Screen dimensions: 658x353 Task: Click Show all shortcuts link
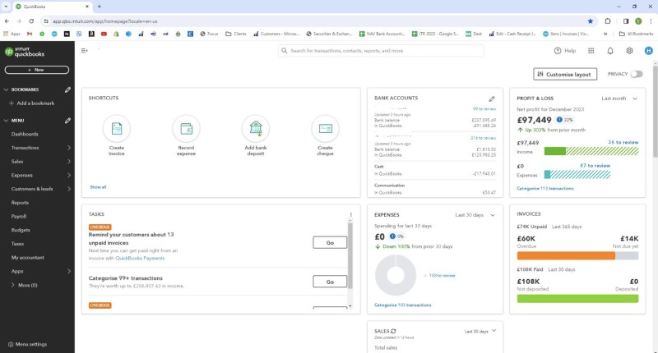tap(98, 187)
